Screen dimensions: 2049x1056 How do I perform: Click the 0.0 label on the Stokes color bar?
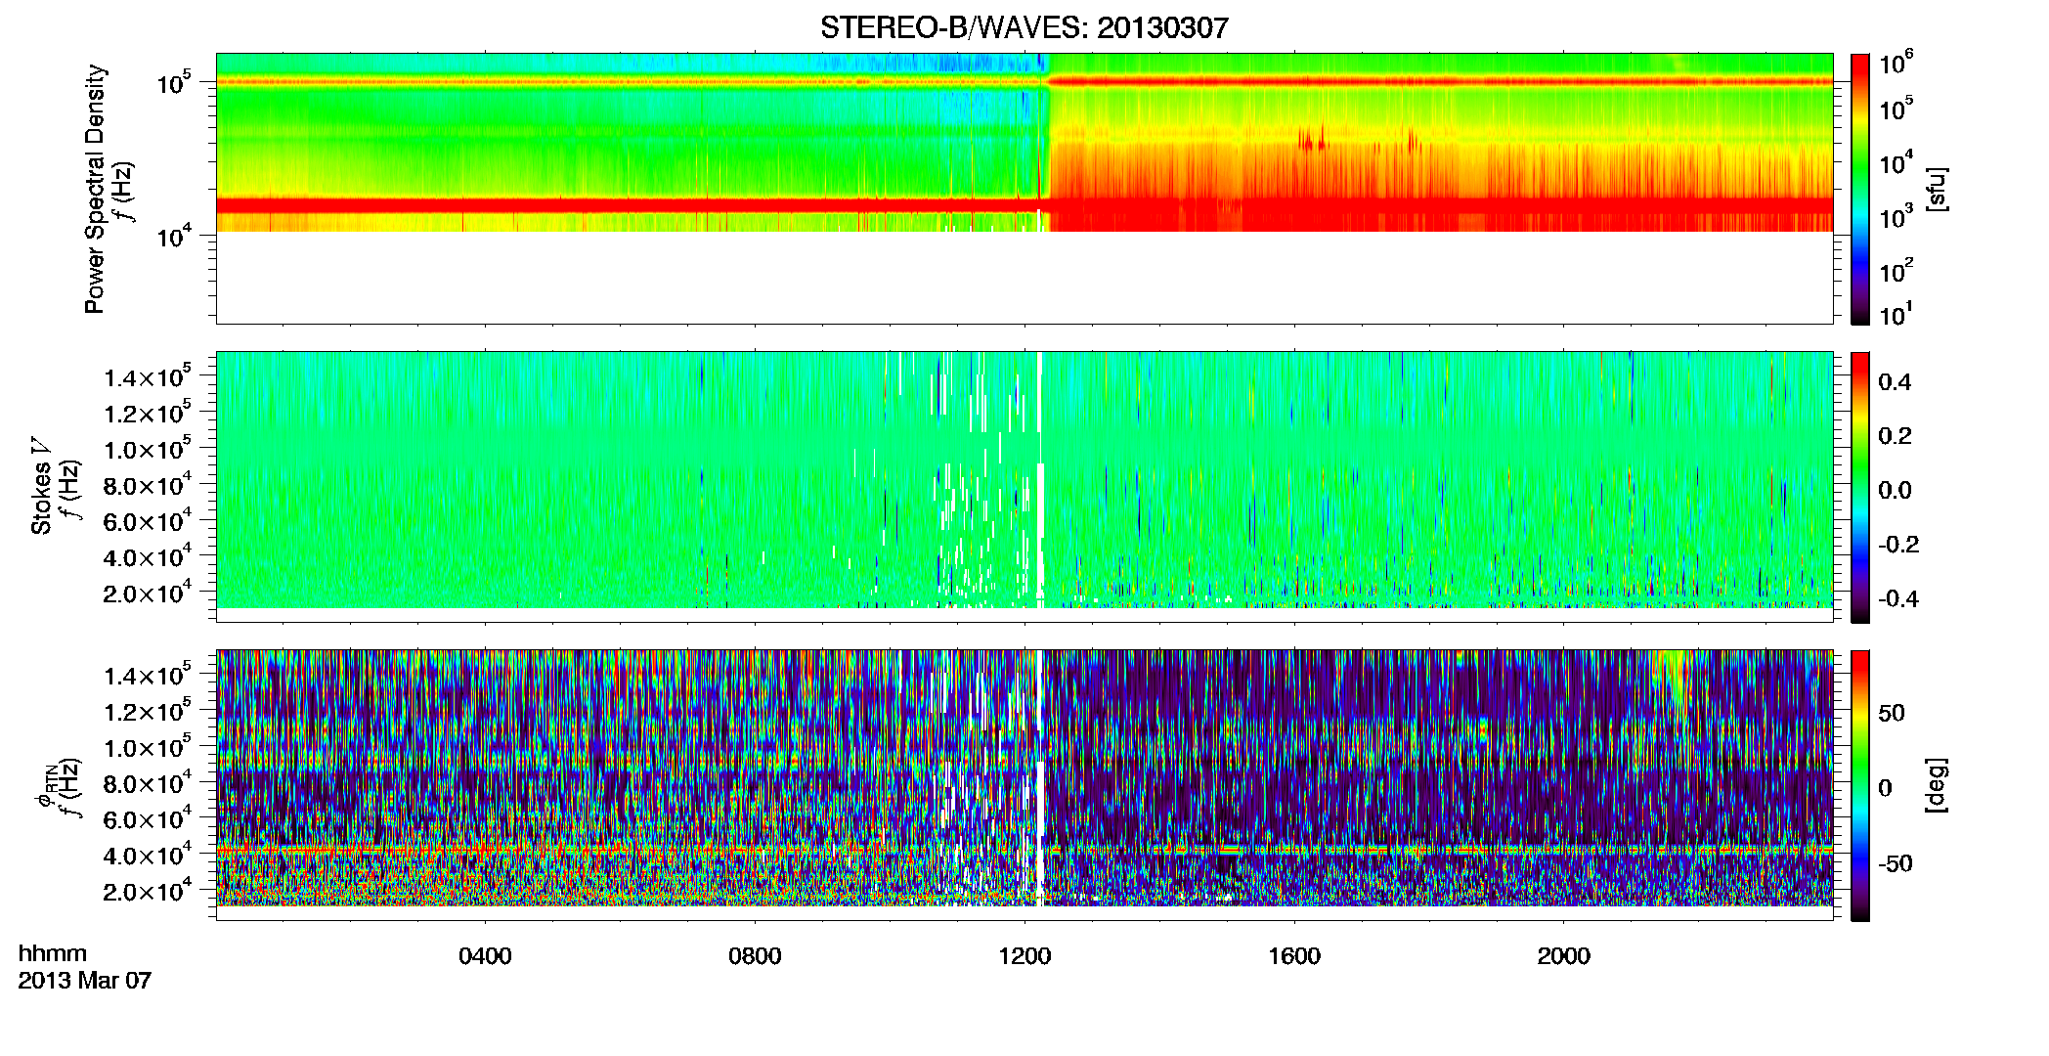[1895, 490]
